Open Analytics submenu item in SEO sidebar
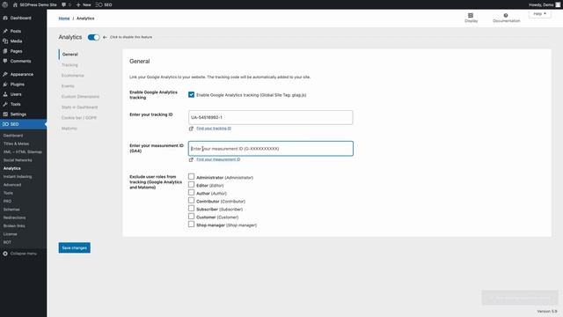563x317 pixels. [x=11, y=168]
